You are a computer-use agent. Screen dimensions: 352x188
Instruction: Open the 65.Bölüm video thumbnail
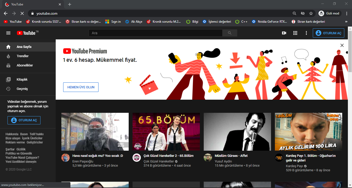pos(166,132)
